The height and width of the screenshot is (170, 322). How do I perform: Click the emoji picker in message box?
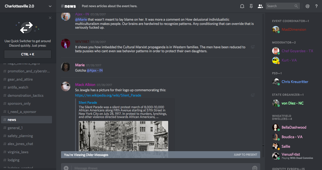255,168
